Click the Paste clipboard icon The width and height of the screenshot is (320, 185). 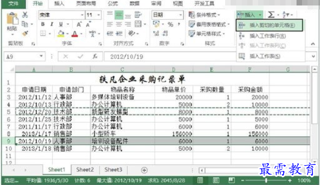click(12, 19)
